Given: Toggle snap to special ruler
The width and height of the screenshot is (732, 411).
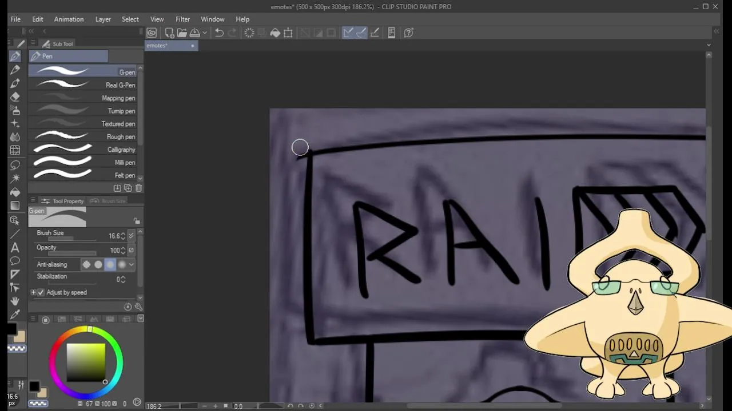Looking at the screenshot, I should coord(361,33).
